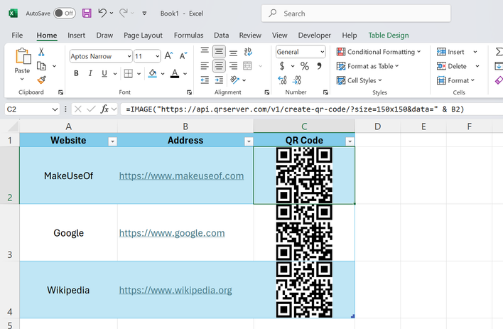The height and width of the screenshot is (329, 503).
Task: Click the Orientation text-angle icon
Action: pos(235,80)
